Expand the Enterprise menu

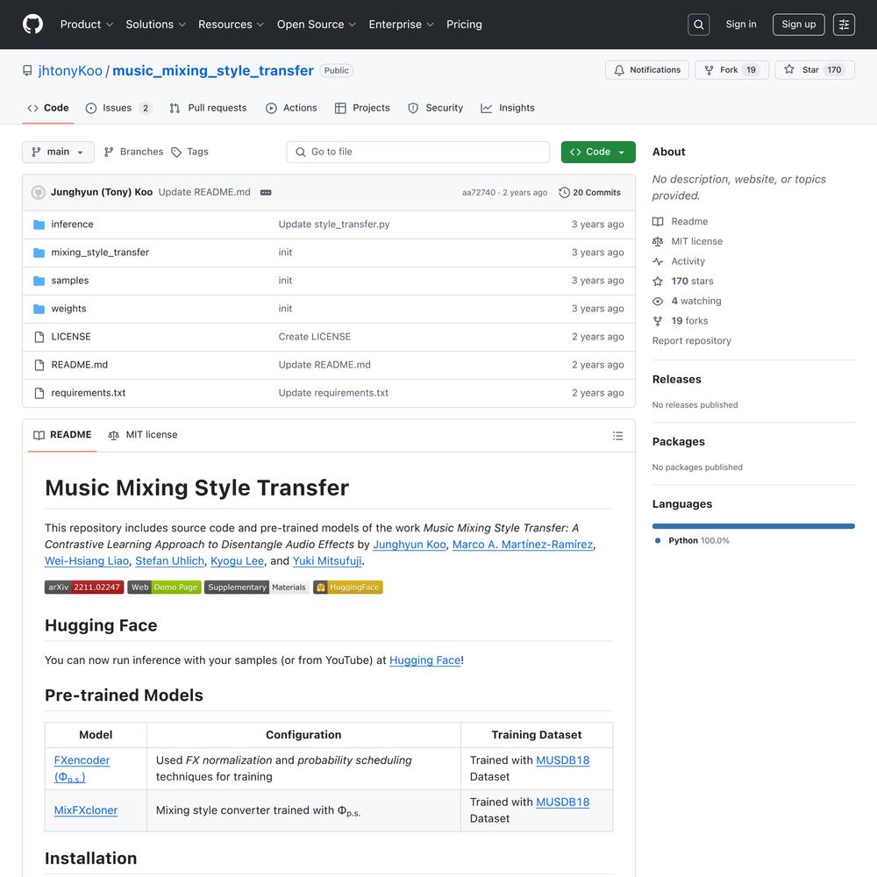pyautogui.click(x=401, y=25)
